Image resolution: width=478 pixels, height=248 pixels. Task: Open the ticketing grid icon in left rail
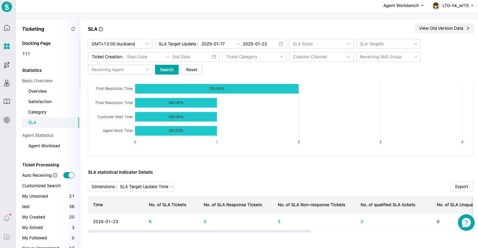[x=7, y=46]
